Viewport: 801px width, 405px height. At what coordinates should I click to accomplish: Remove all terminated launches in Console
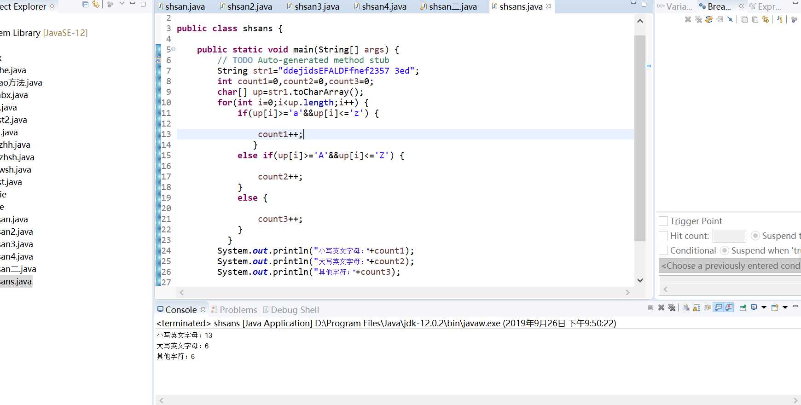click(x=672, y=307)
